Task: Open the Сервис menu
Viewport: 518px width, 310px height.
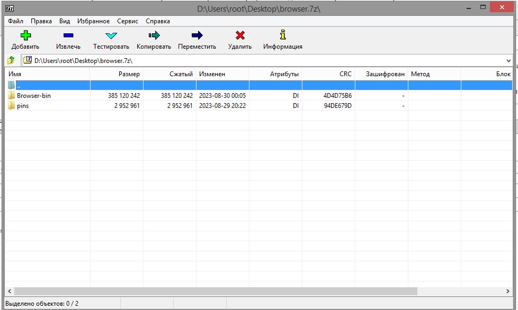Action: pos(128,21)
